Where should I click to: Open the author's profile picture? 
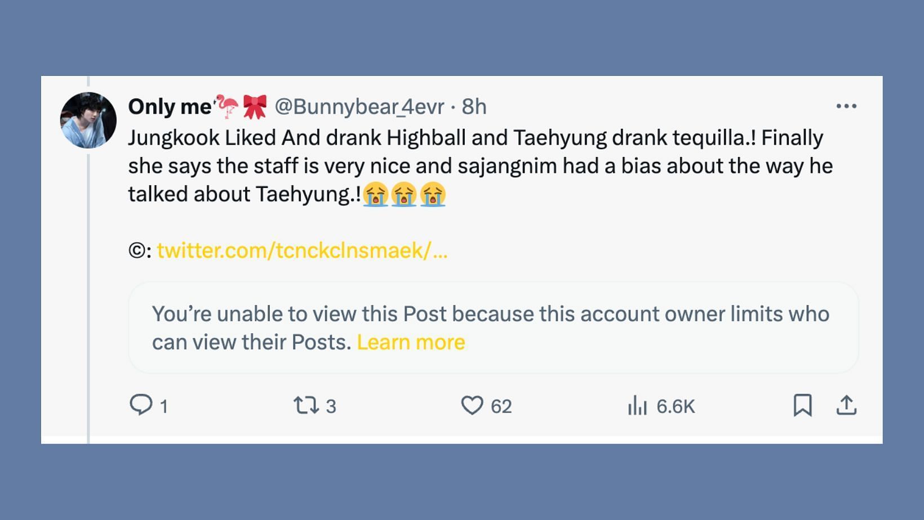tap(88, 120)
